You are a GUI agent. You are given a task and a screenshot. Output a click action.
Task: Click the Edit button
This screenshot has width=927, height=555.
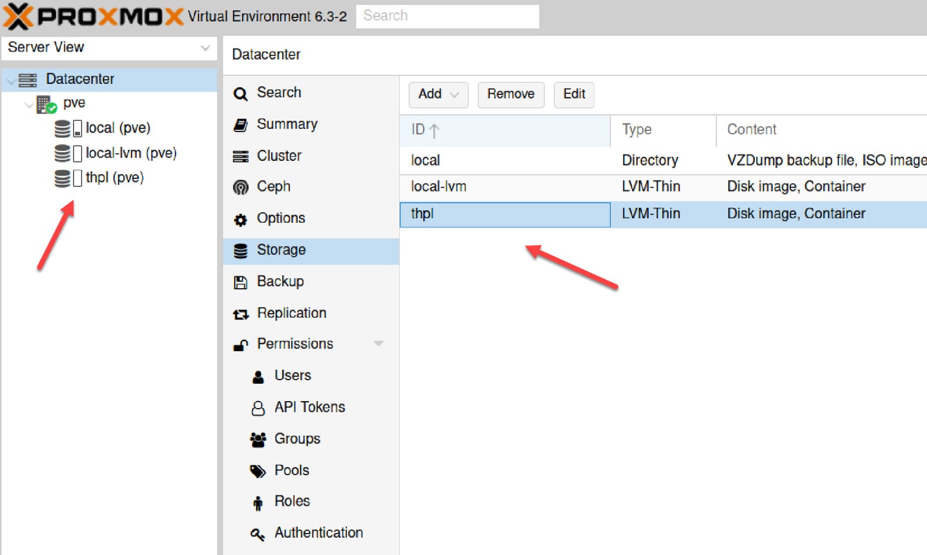pyautogui.click(x=574, y=94)
